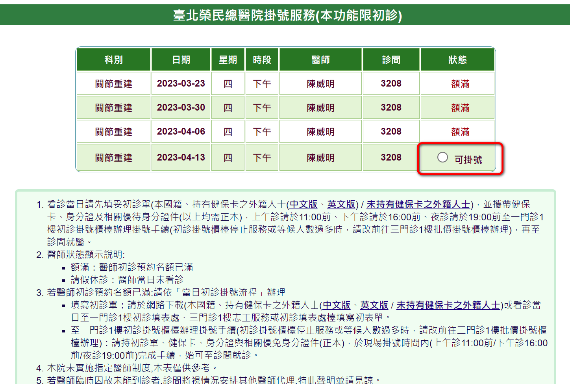Open the first 英文版 link in item 1
The image size is (570, 384).
[341, 205]
